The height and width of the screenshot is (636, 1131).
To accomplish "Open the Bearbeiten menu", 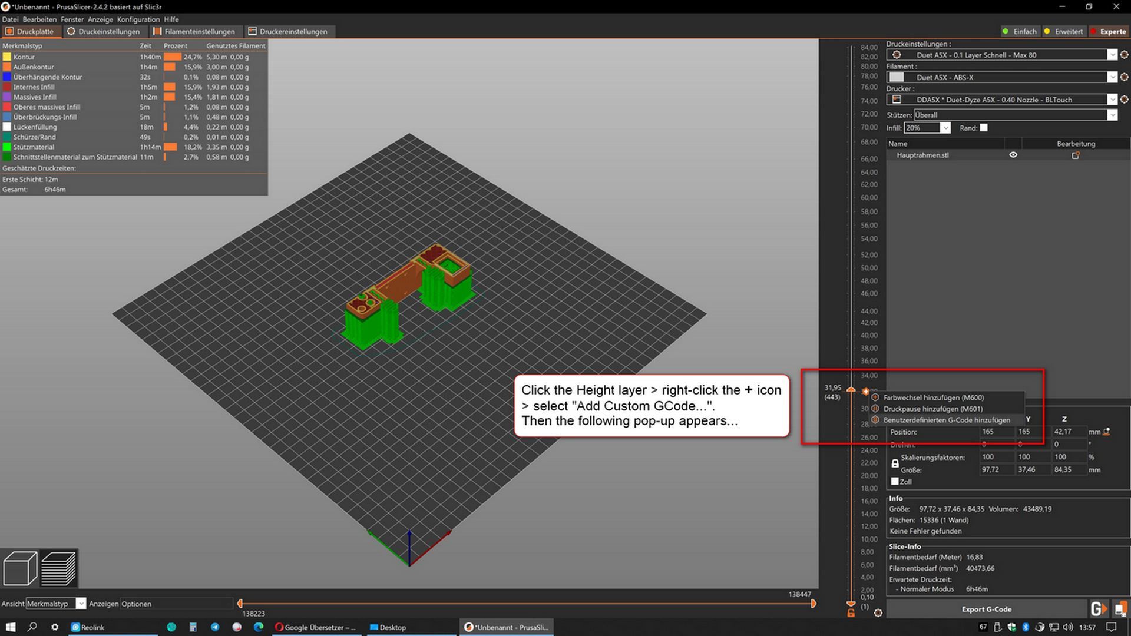I will coord(39,19).
